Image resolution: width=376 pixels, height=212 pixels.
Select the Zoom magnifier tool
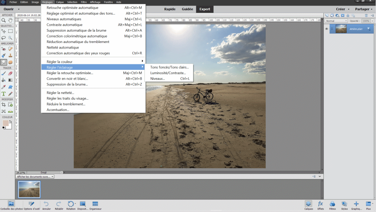pos(4,20)
